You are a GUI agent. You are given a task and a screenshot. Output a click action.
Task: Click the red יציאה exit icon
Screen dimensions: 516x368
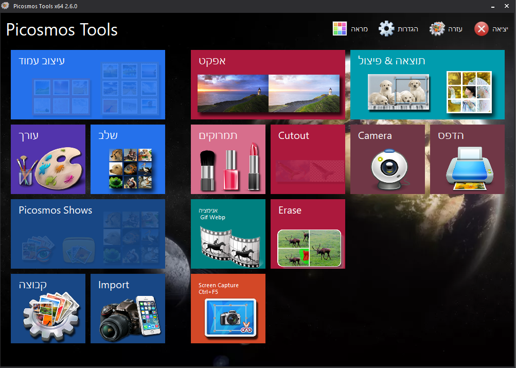click(x=481, y=29)
